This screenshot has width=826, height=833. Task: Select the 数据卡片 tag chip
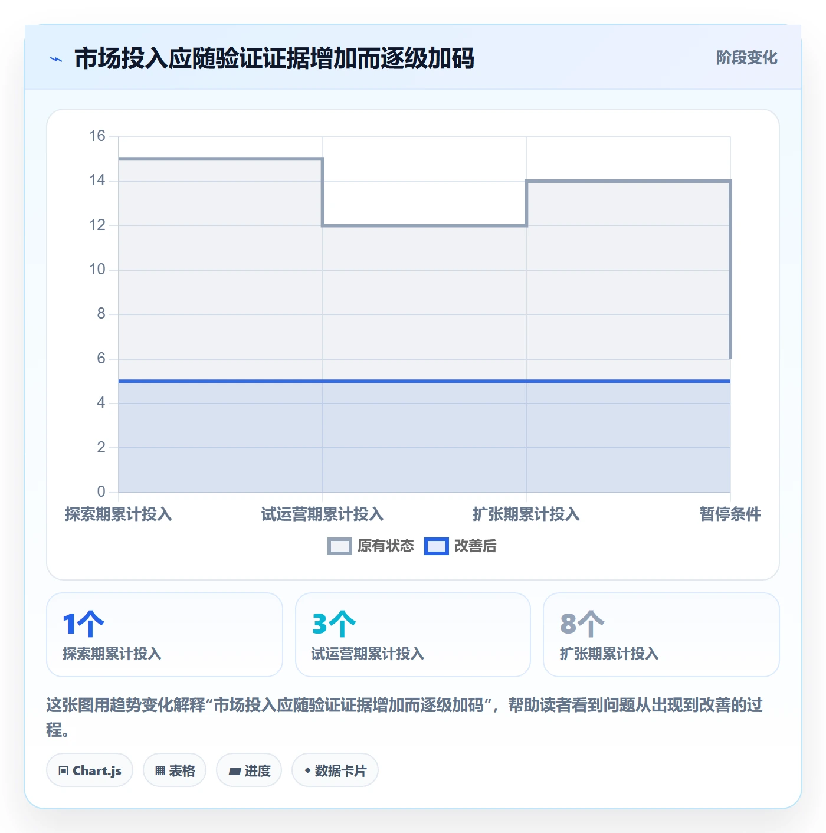tap(335, 770)
